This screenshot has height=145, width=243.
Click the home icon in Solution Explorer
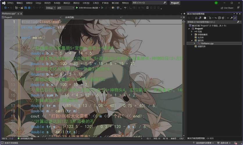pos(196,18)
